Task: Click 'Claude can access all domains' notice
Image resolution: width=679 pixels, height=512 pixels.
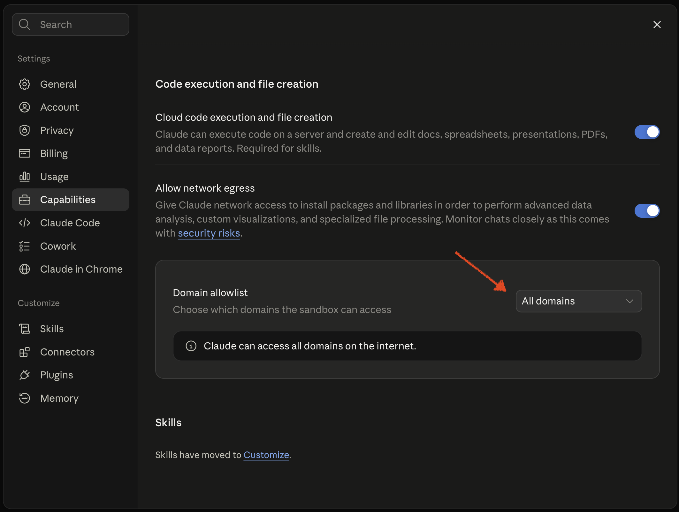Action: point(407,346)
